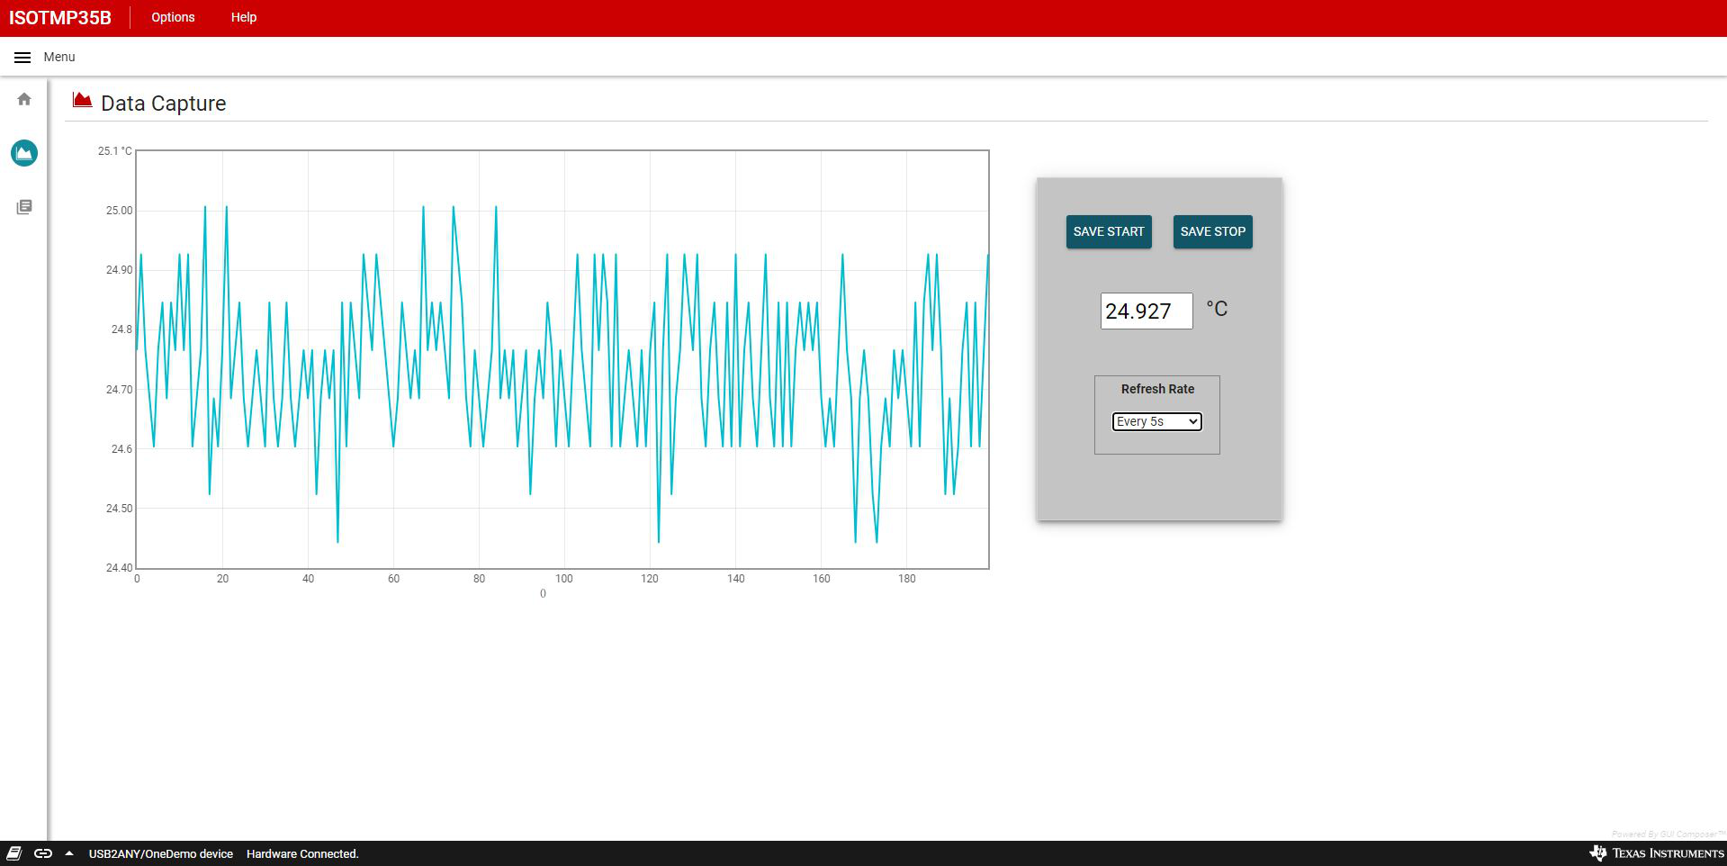The width and height of the screenshot is (1727, 866).
Task: Open the registers page sidebar icon
Action: [x=24, y=207]
